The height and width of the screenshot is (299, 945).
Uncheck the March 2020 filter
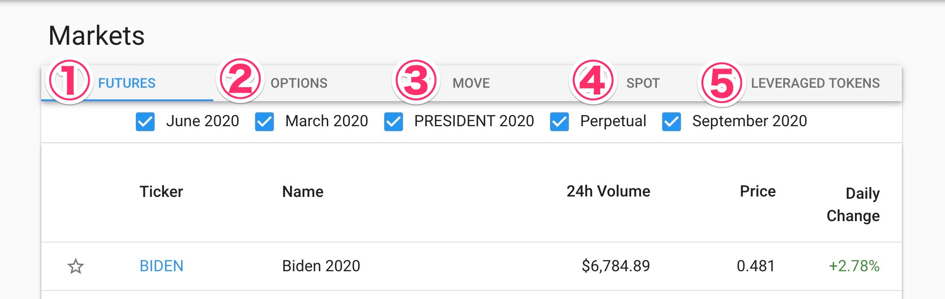(x=264, y=122)
